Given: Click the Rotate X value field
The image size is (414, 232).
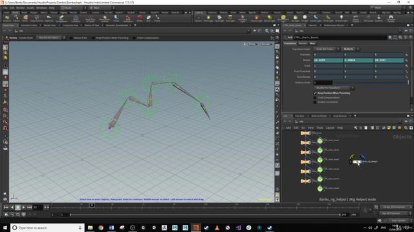Looking at the screenshot, I should click(328, 60).
